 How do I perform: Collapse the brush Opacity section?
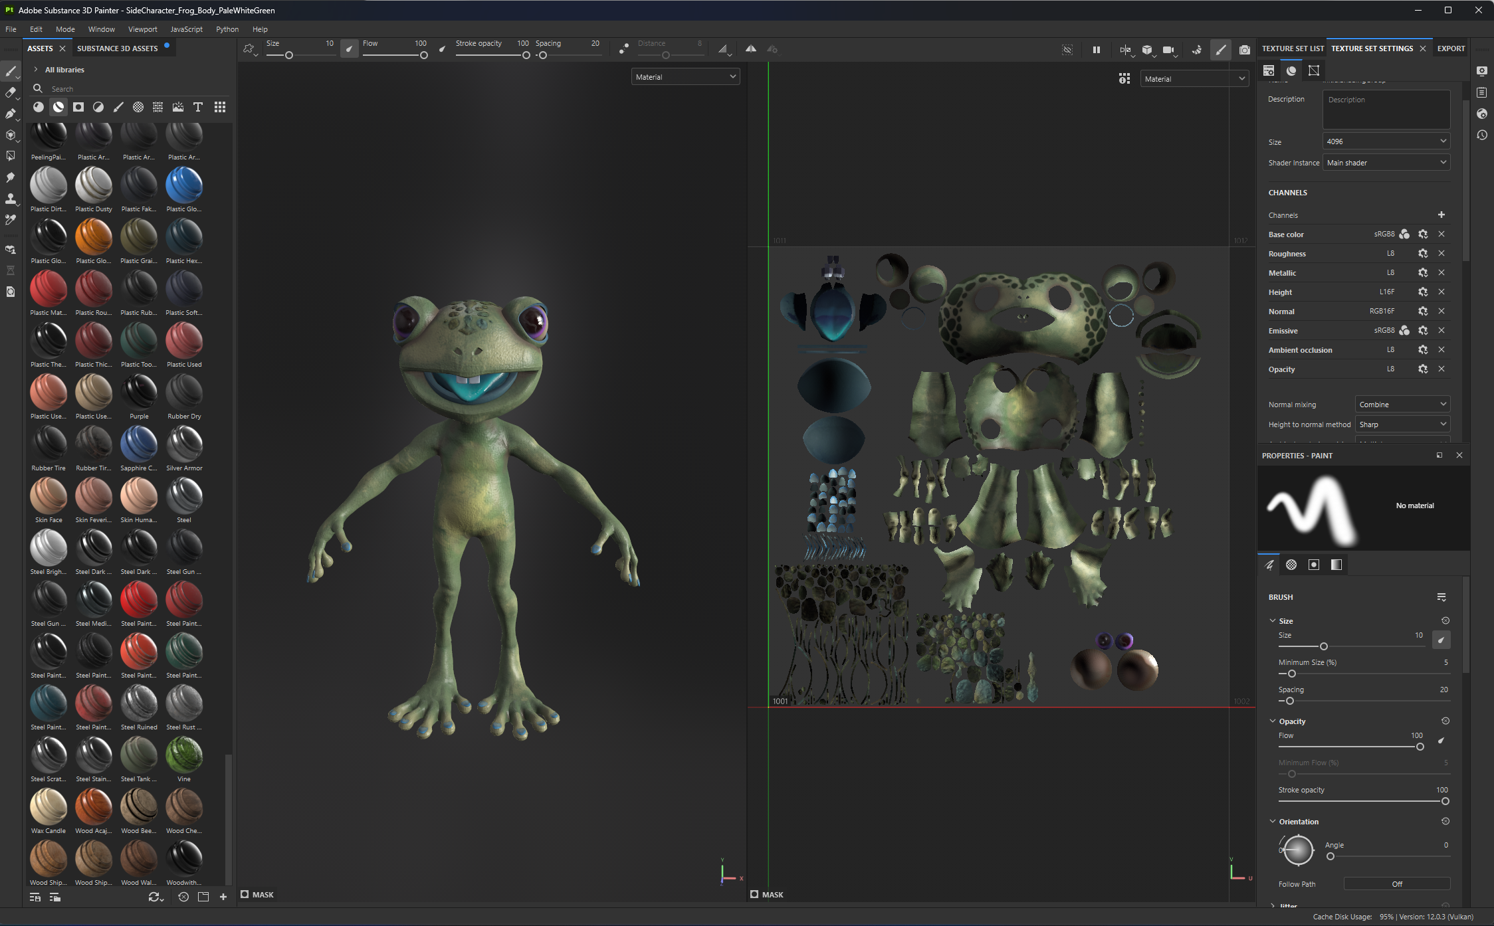pos(1273,721)
